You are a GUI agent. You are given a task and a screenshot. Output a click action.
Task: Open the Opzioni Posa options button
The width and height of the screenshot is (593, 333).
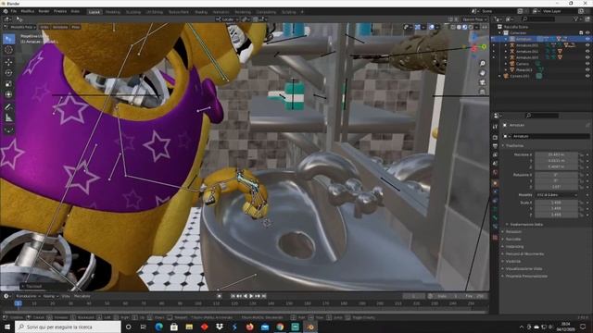tap(474, 19)
